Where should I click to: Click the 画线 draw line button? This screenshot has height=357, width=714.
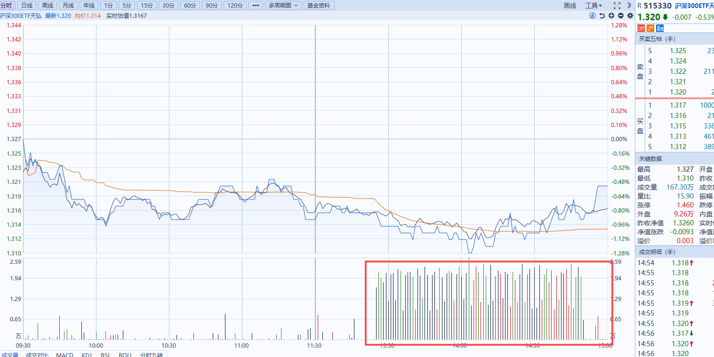coord(570,6)
